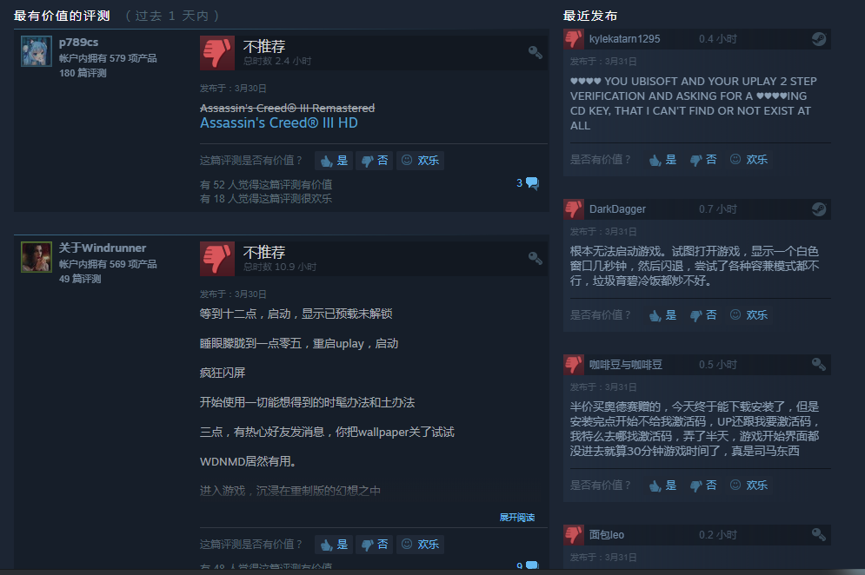Click 关于Windrunner's avatar thumbnail

(x=37, y=257)
